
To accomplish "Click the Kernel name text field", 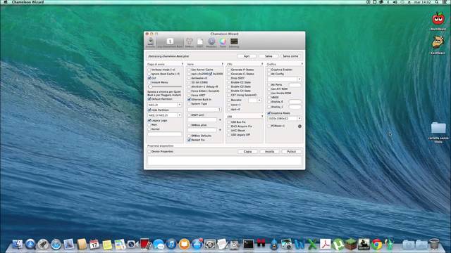I will click(x=165, y=134).
